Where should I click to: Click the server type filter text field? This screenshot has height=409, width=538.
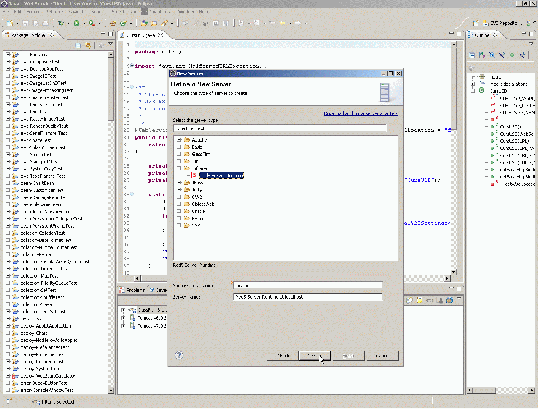(x=280, y=128)
